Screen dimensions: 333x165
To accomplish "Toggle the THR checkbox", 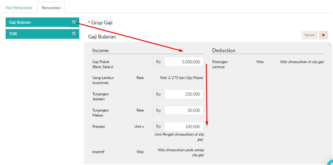I will point(74,33).
